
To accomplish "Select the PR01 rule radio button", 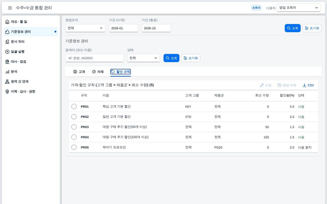I will (74, 107).
